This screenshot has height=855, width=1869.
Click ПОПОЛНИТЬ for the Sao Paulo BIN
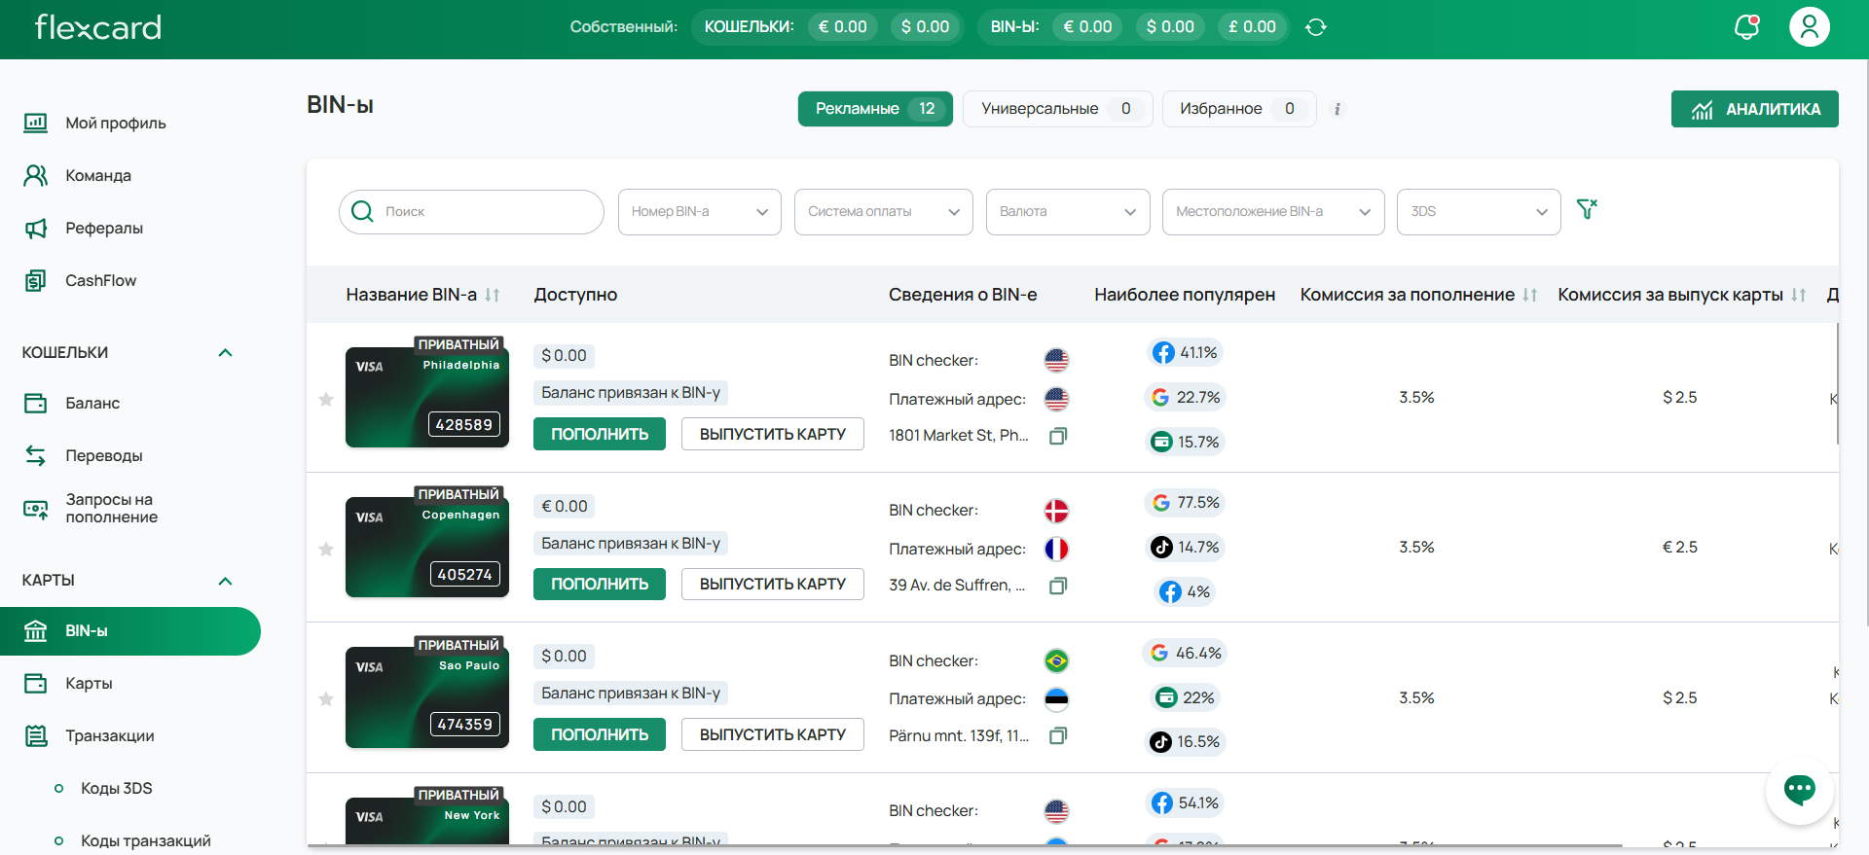coord(600,734)
